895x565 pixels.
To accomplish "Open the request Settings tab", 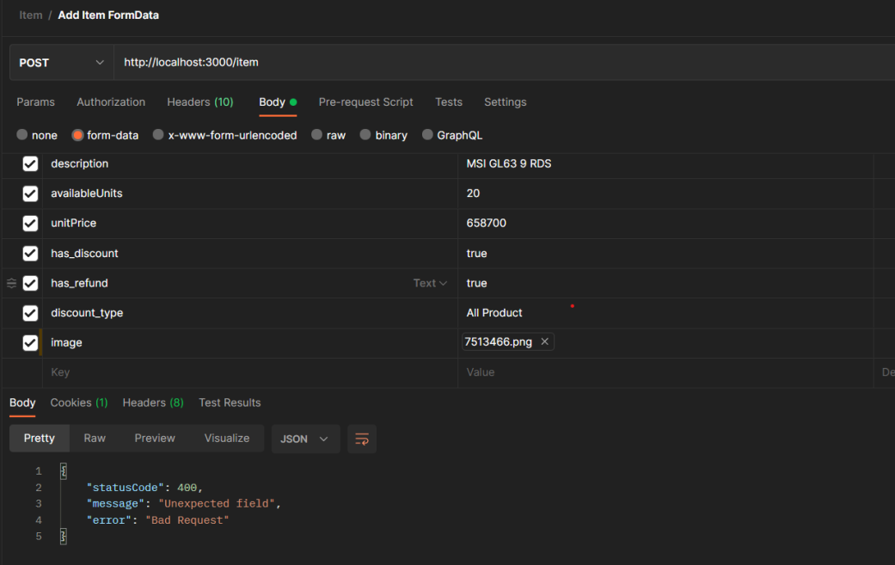I will click(506, 102).
